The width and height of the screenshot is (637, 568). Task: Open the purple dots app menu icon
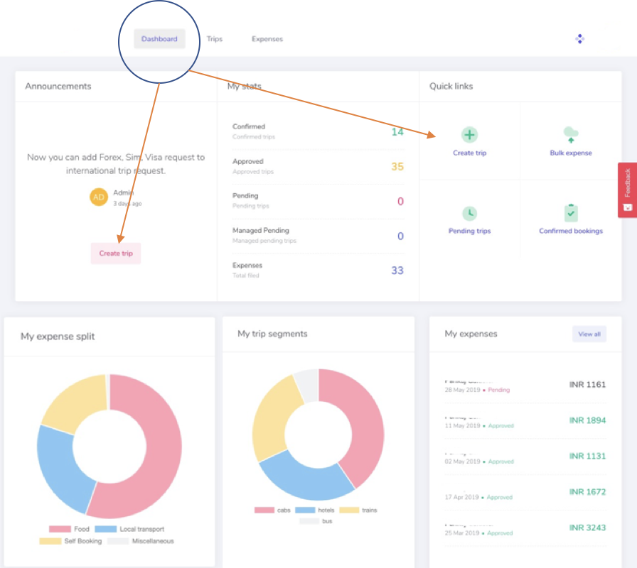[x=579, y=39]
